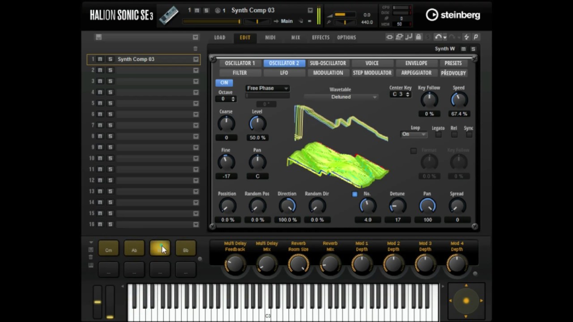Image resolution: width=573 pixels, height=322 pixels.
Task: Toggle the multi-oscillator No. blue checkbox
Action: 355,194
